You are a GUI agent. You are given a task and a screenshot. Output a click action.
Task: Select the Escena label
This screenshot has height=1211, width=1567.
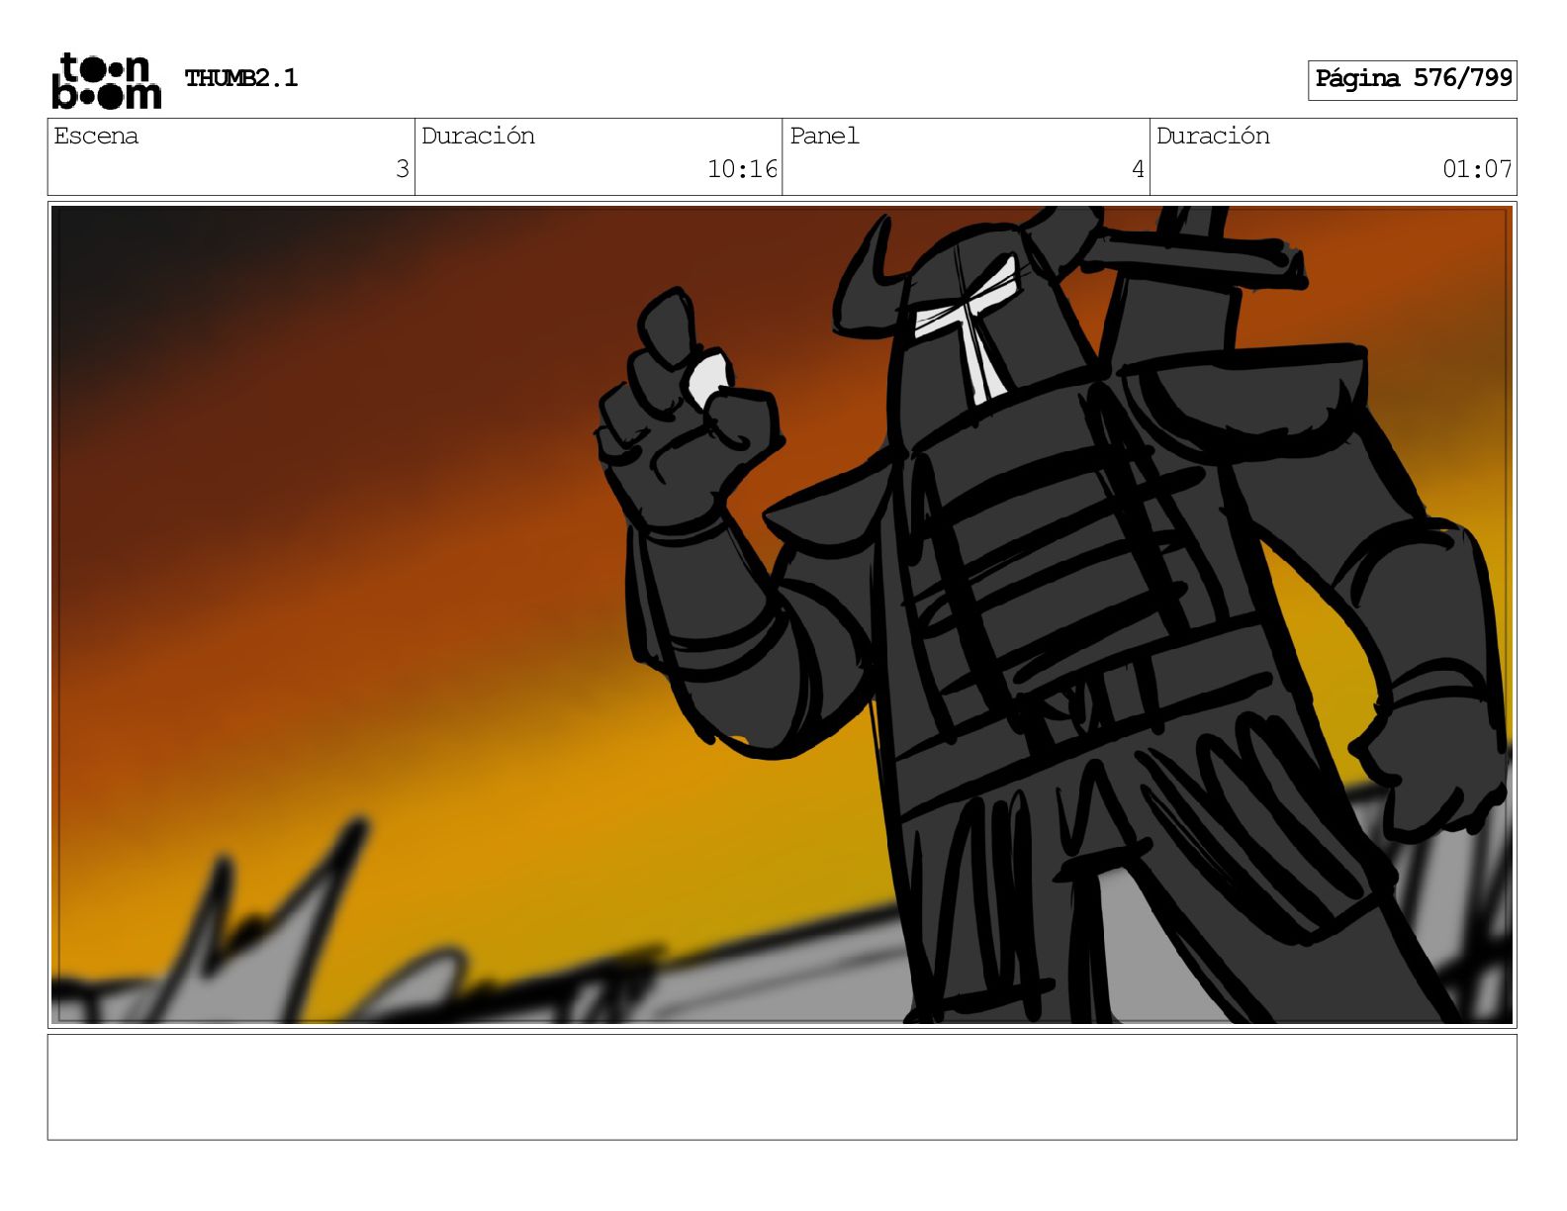tap(96, 136)
